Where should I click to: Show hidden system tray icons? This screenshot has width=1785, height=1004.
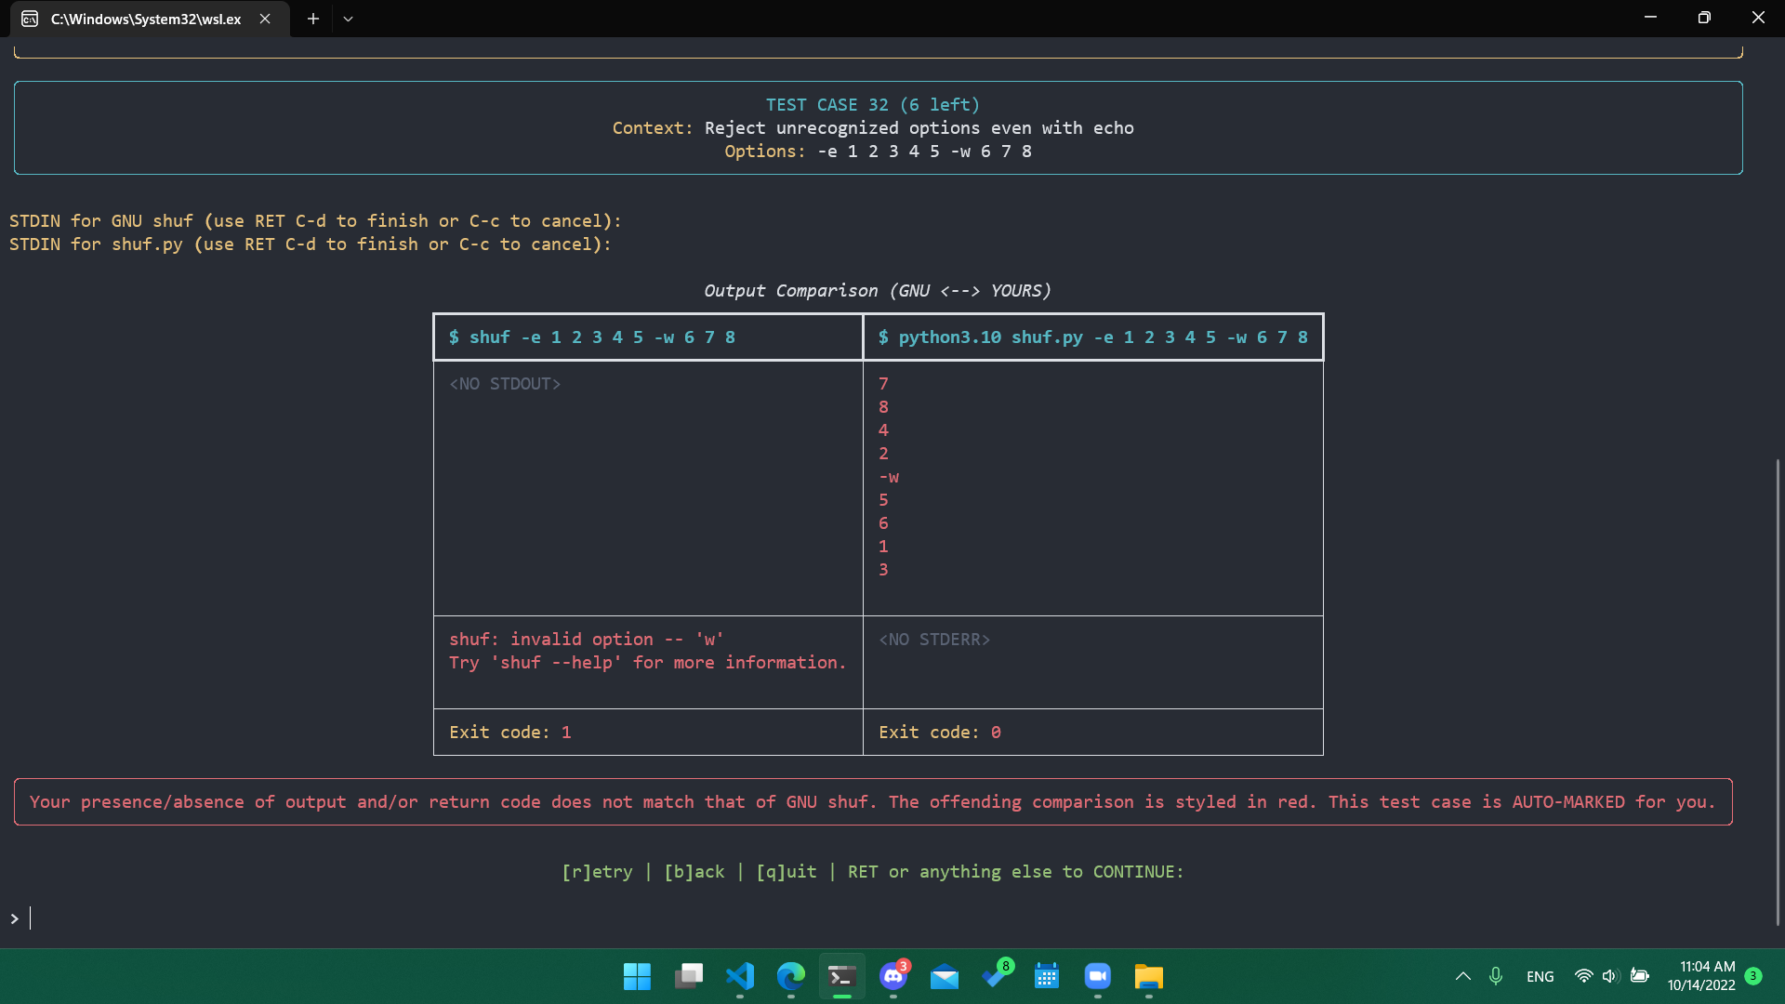(x=1462, y=976)
